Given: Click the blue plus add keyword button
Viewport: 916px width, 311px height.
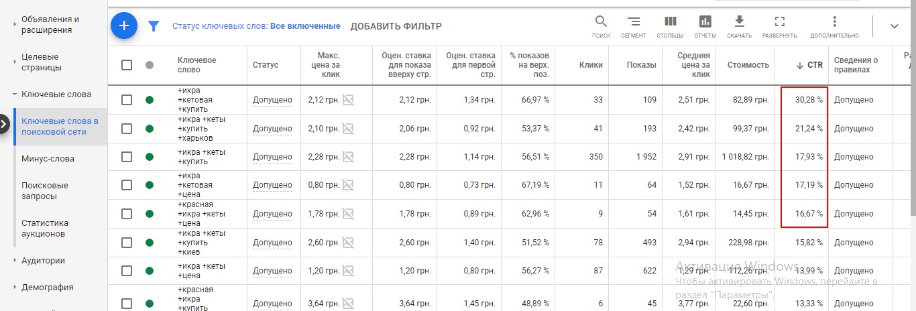Looking at the screenshot, I should (x=124, y=26).
